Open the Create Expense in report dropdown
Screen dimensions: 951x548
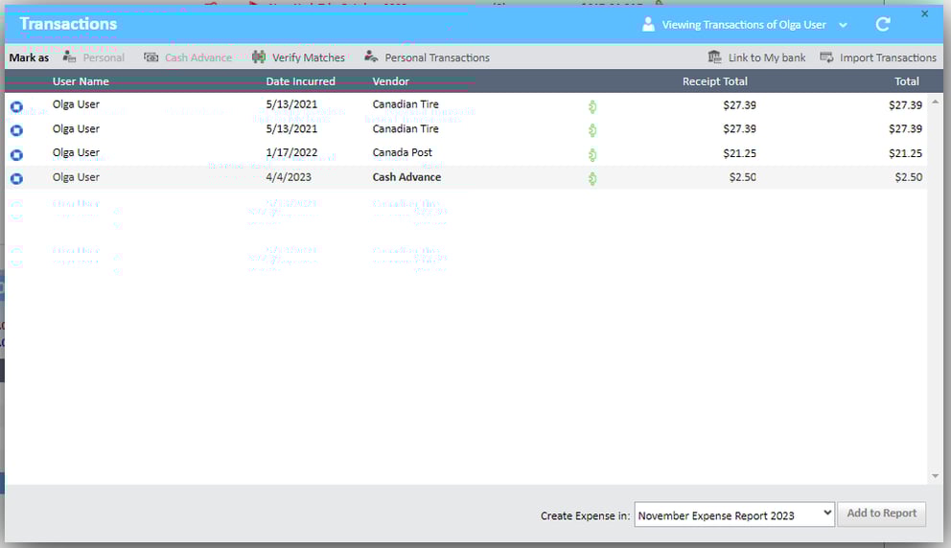click(734, 514)
